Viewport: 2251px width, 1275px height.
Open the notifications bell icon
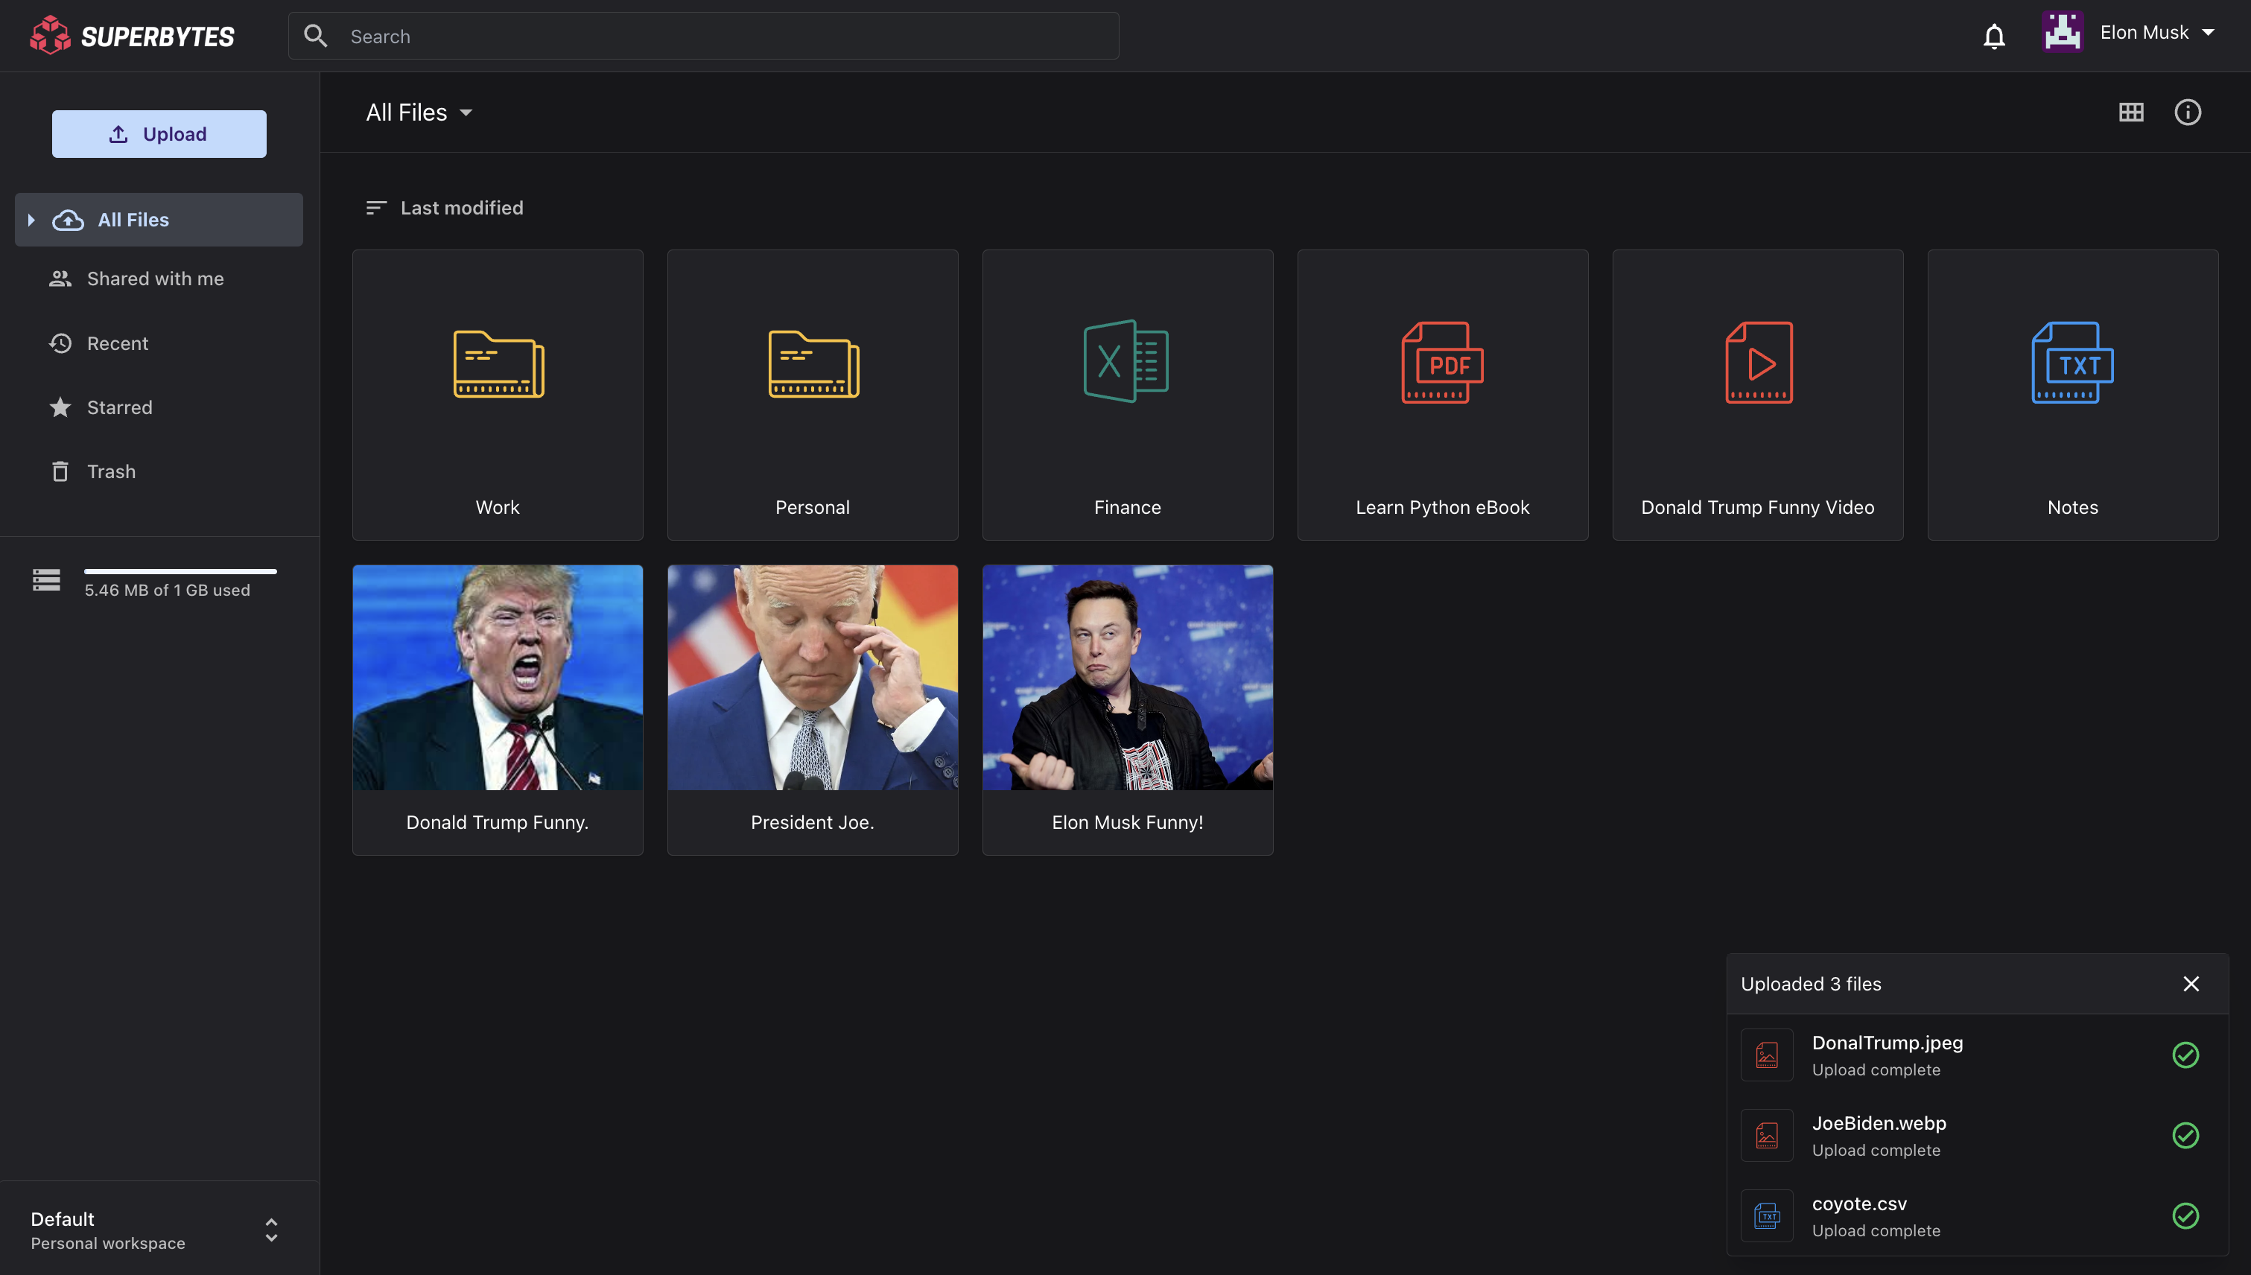1993,36
